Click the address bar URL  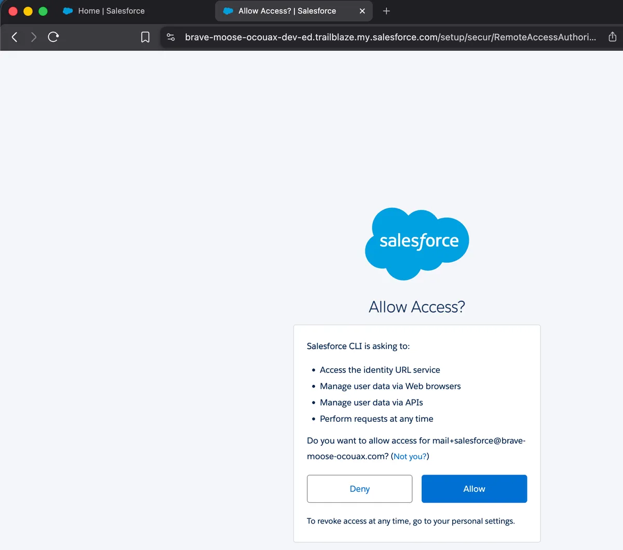tap(390, 37)
